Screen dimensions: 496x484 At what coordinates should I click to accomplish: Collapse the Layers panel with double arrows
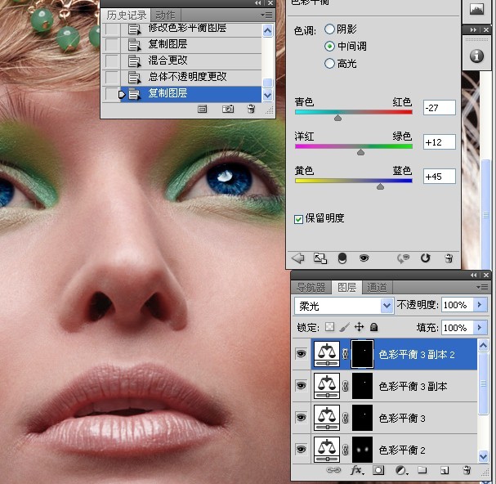474,275
